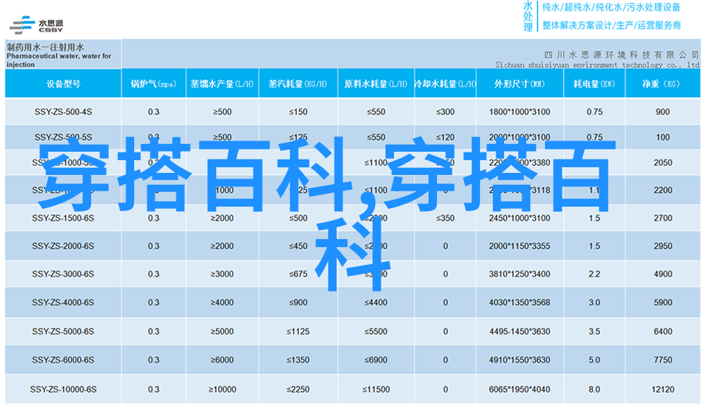Click raw water consumption ≤5500
706x410 pixels.
(x=376, y=331)
